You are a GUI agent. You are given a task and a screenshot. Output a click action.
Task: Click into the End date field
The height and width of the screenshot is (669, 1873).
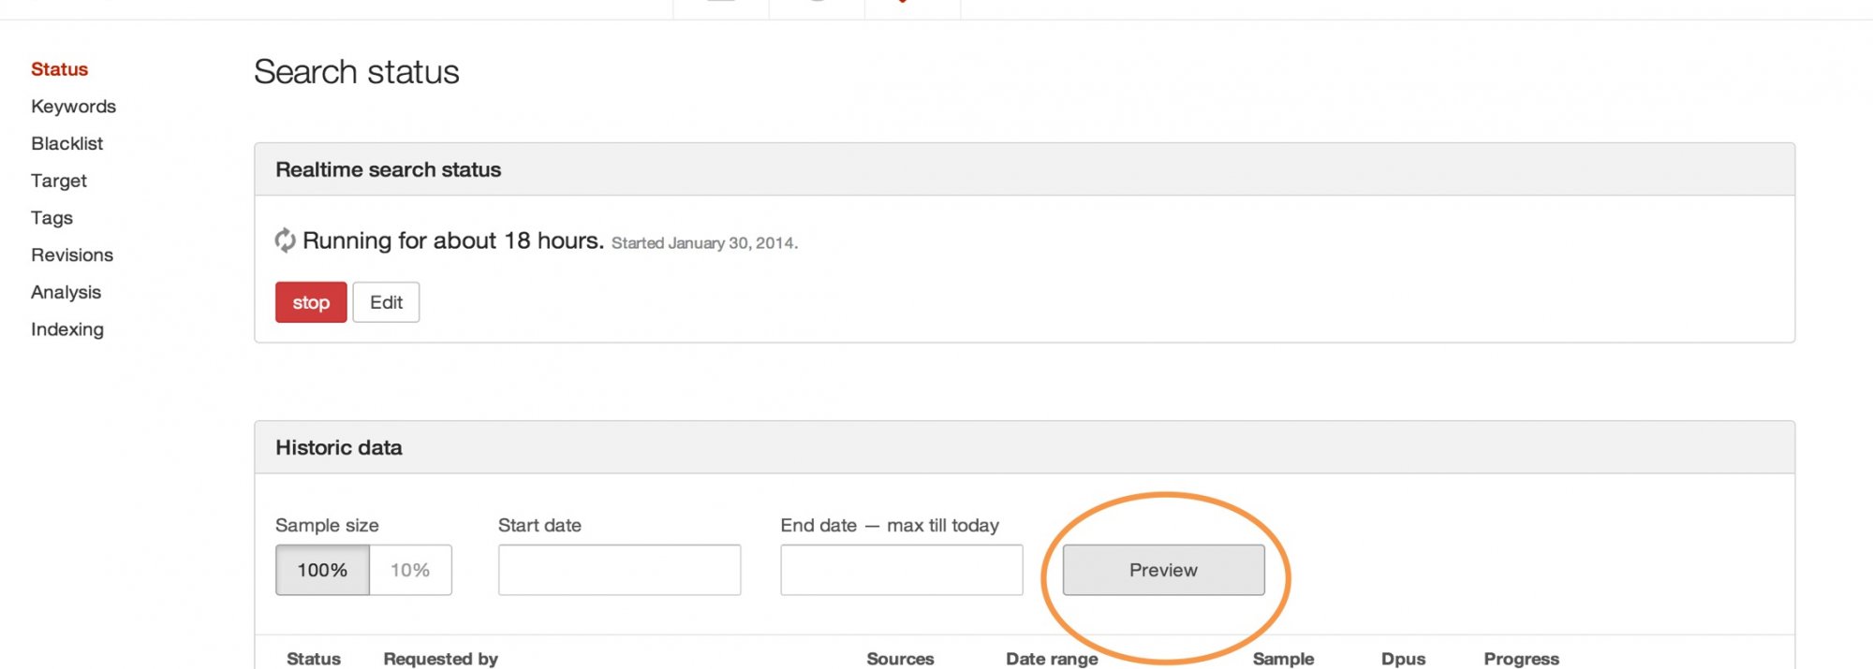coord(901,570)
